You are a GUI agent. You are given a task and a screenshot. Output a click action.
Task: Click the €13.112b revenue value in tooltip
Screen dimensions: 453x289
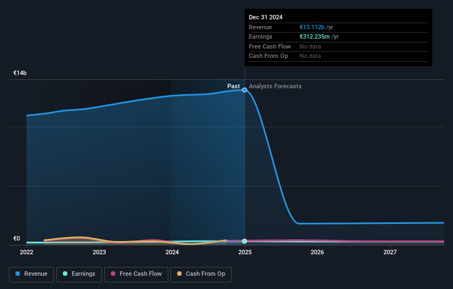coord(312,27)
